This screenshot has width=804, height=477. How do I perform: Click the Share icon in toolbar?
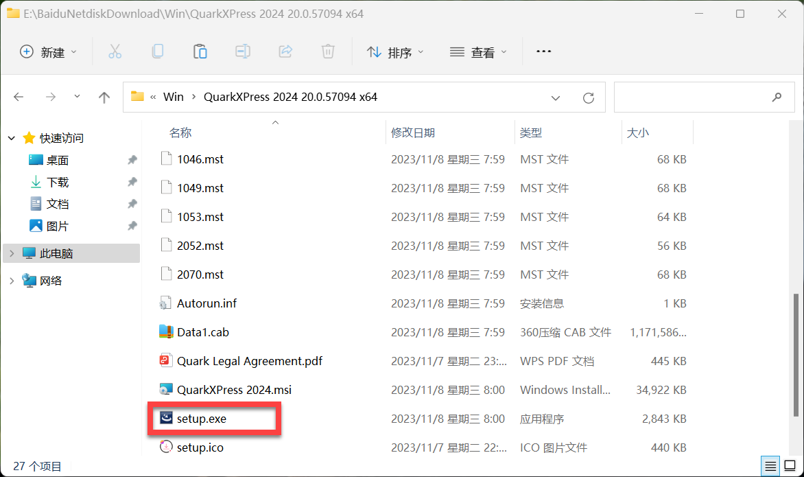pyautogui.click(x=285, y=51)
